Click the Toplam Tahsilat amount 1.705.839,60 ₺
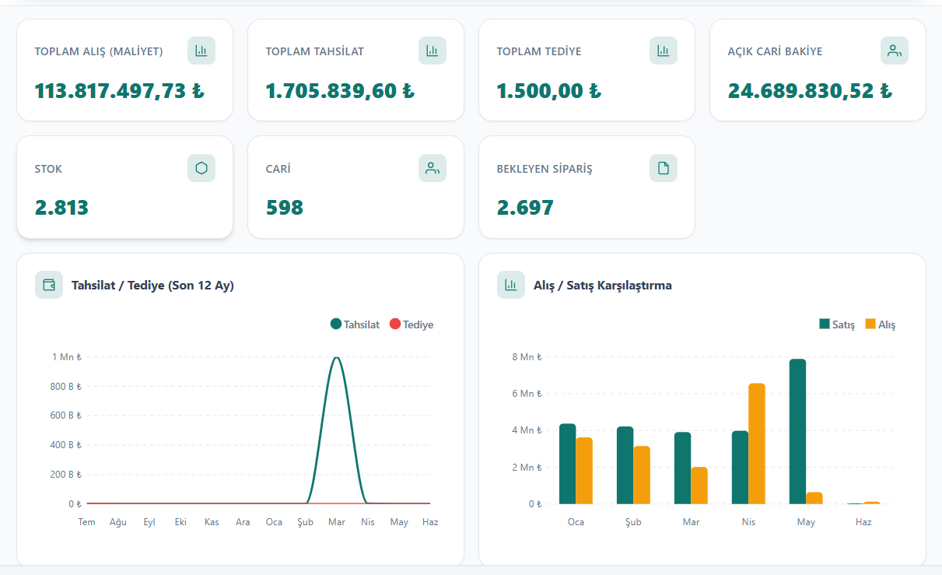Image resolution: width=942 pixels, height=575 pixels. click(x=340, y=91)
